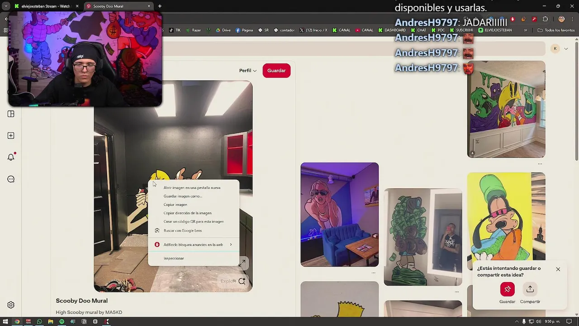Open the Drive bookmark
579x326 pixels.
[x=223, y=30]
